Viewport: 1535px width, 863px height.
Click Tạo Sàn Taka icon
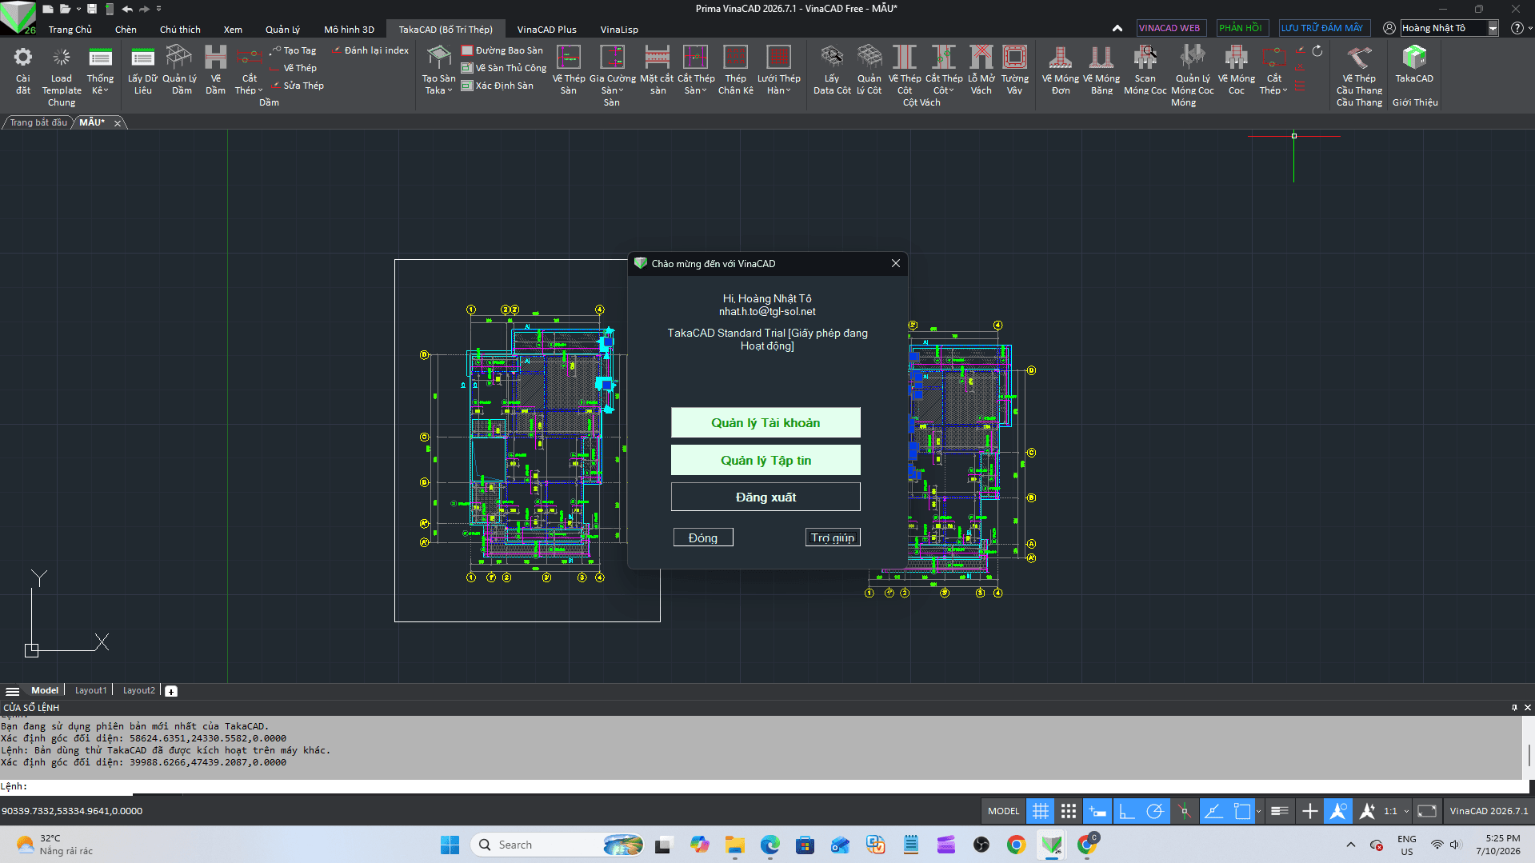[x=438, y=70]
